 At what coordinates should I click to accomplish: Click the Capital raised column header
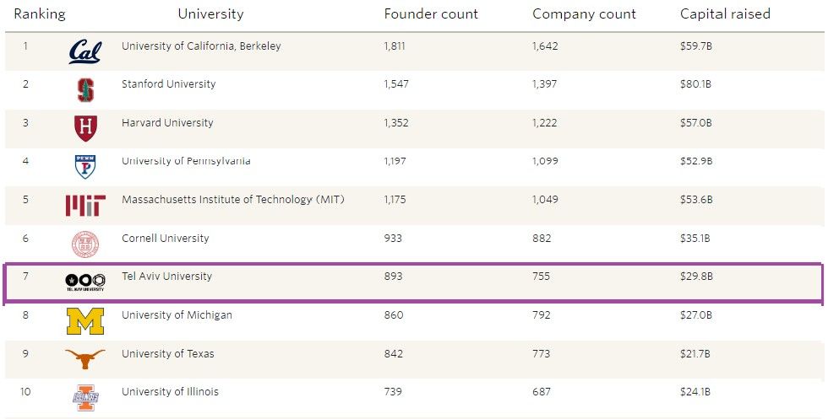coord(725,14)
